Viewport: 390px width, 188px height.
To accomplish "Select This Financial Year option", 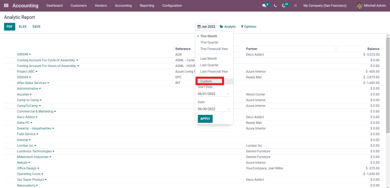I will click(x=214, y=49).
